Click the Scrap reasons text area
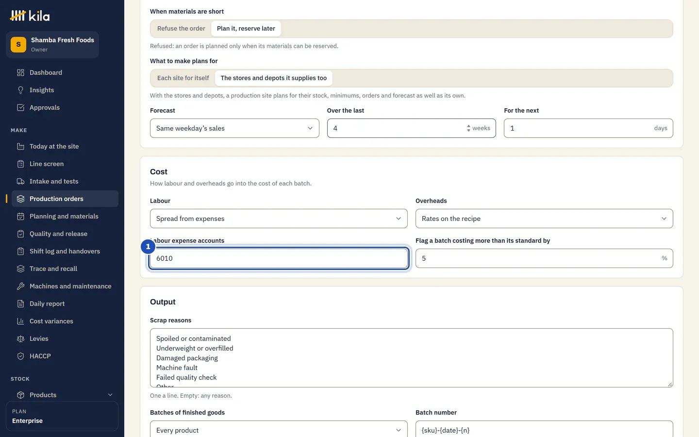Screen dimensions: 699x437 pos(412,358)
